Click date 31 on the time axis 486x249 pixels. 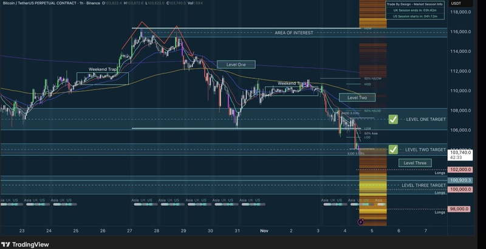coord(237,231)
